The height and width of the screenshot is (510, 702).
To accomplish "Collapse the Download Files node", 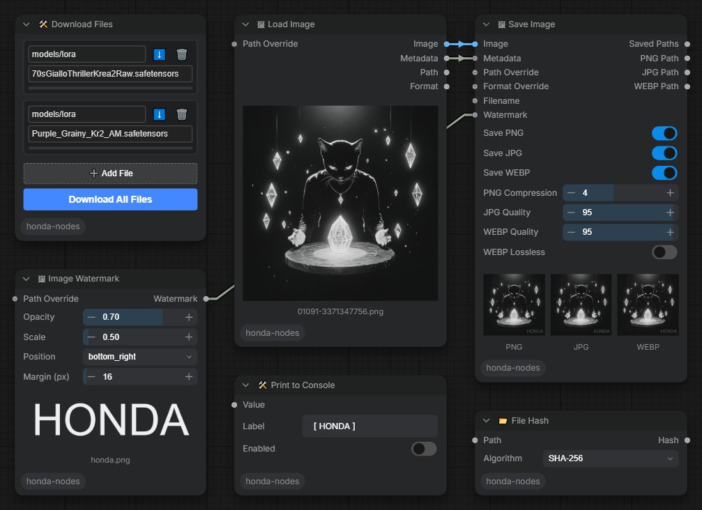I will click(26, 24).
